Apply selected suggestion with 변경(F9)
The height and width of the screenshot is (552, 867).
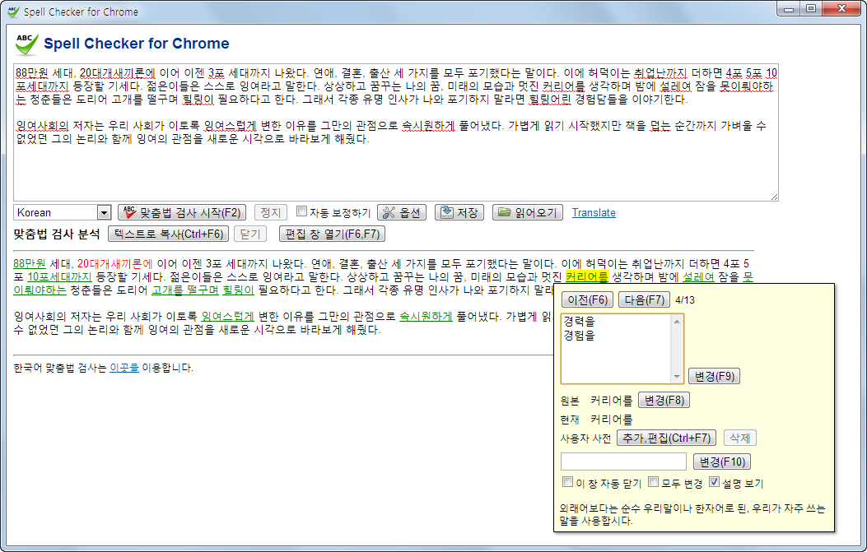point(715,376)
